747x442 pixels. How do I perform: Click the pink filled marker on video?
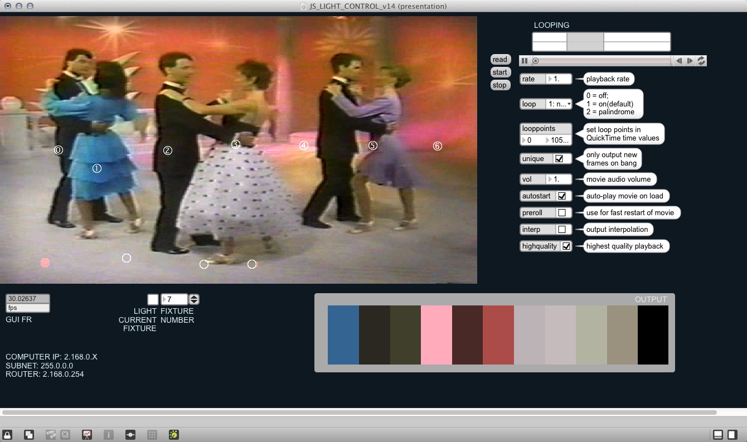tap(45, 263)
